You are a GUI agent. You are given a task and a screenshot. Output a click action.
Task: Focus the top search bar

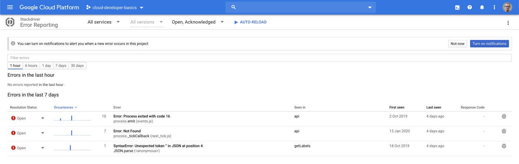(x=301, y=7)
